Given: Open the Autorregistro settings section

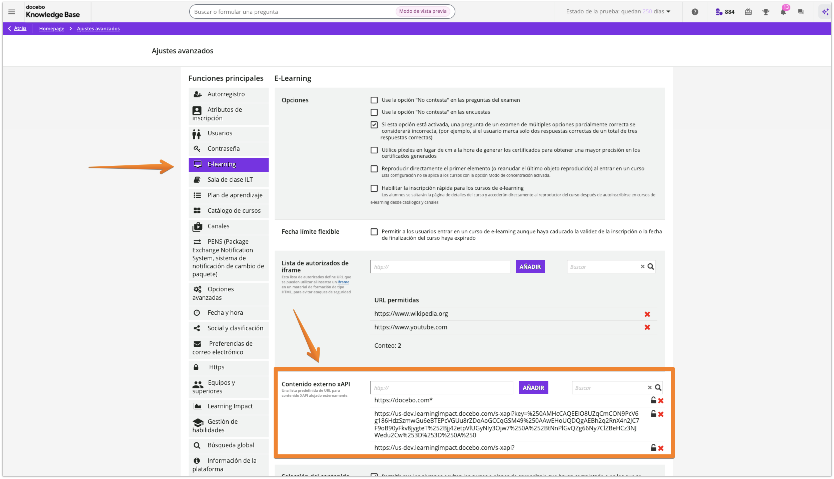Looking at the screenshot, I should 228,94.
